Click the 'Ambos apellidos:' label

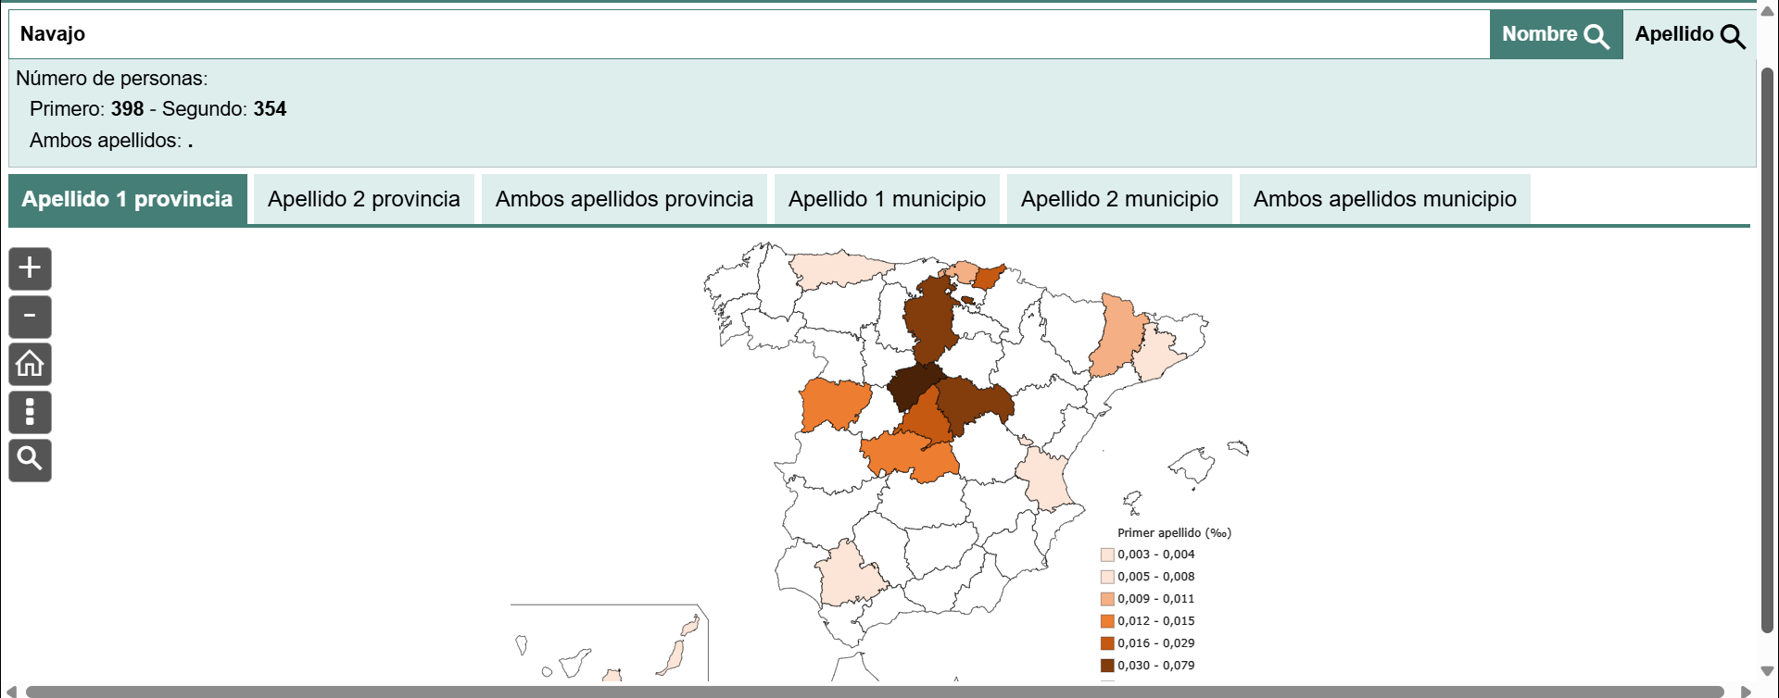tap(106, 141)
